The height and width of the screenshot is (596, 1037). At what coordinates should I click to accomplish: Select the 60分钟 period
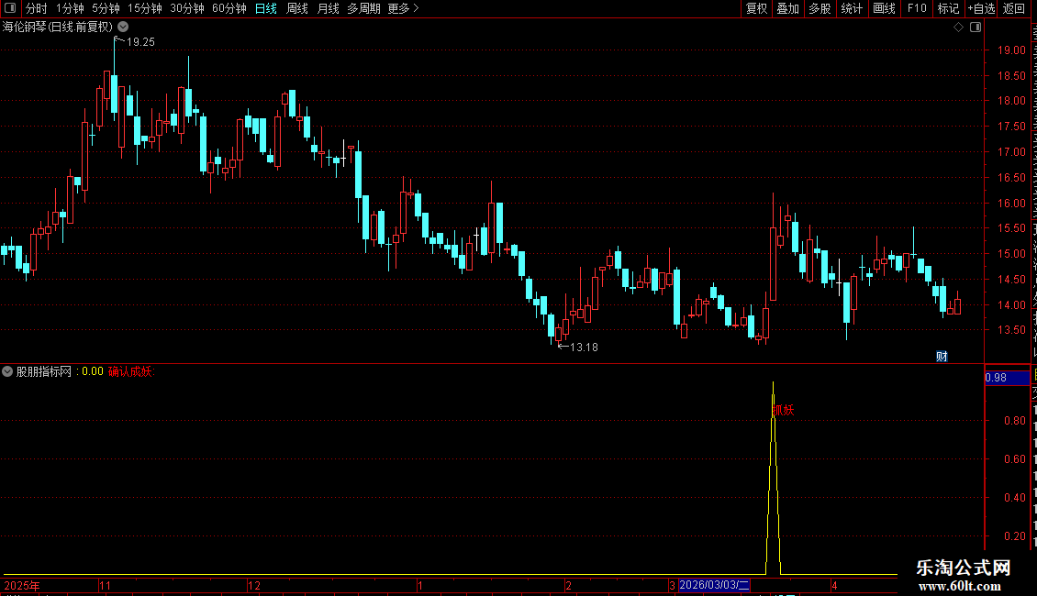pos(229,8)
